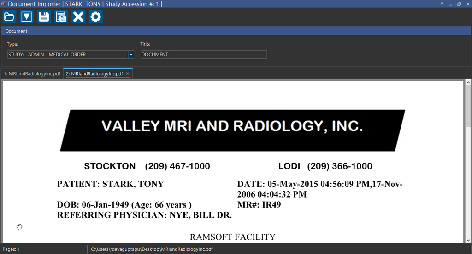Save the document with the floppy disk icon
The width and height of the screenshot is (472, 254).
click(x=44, y=17)
